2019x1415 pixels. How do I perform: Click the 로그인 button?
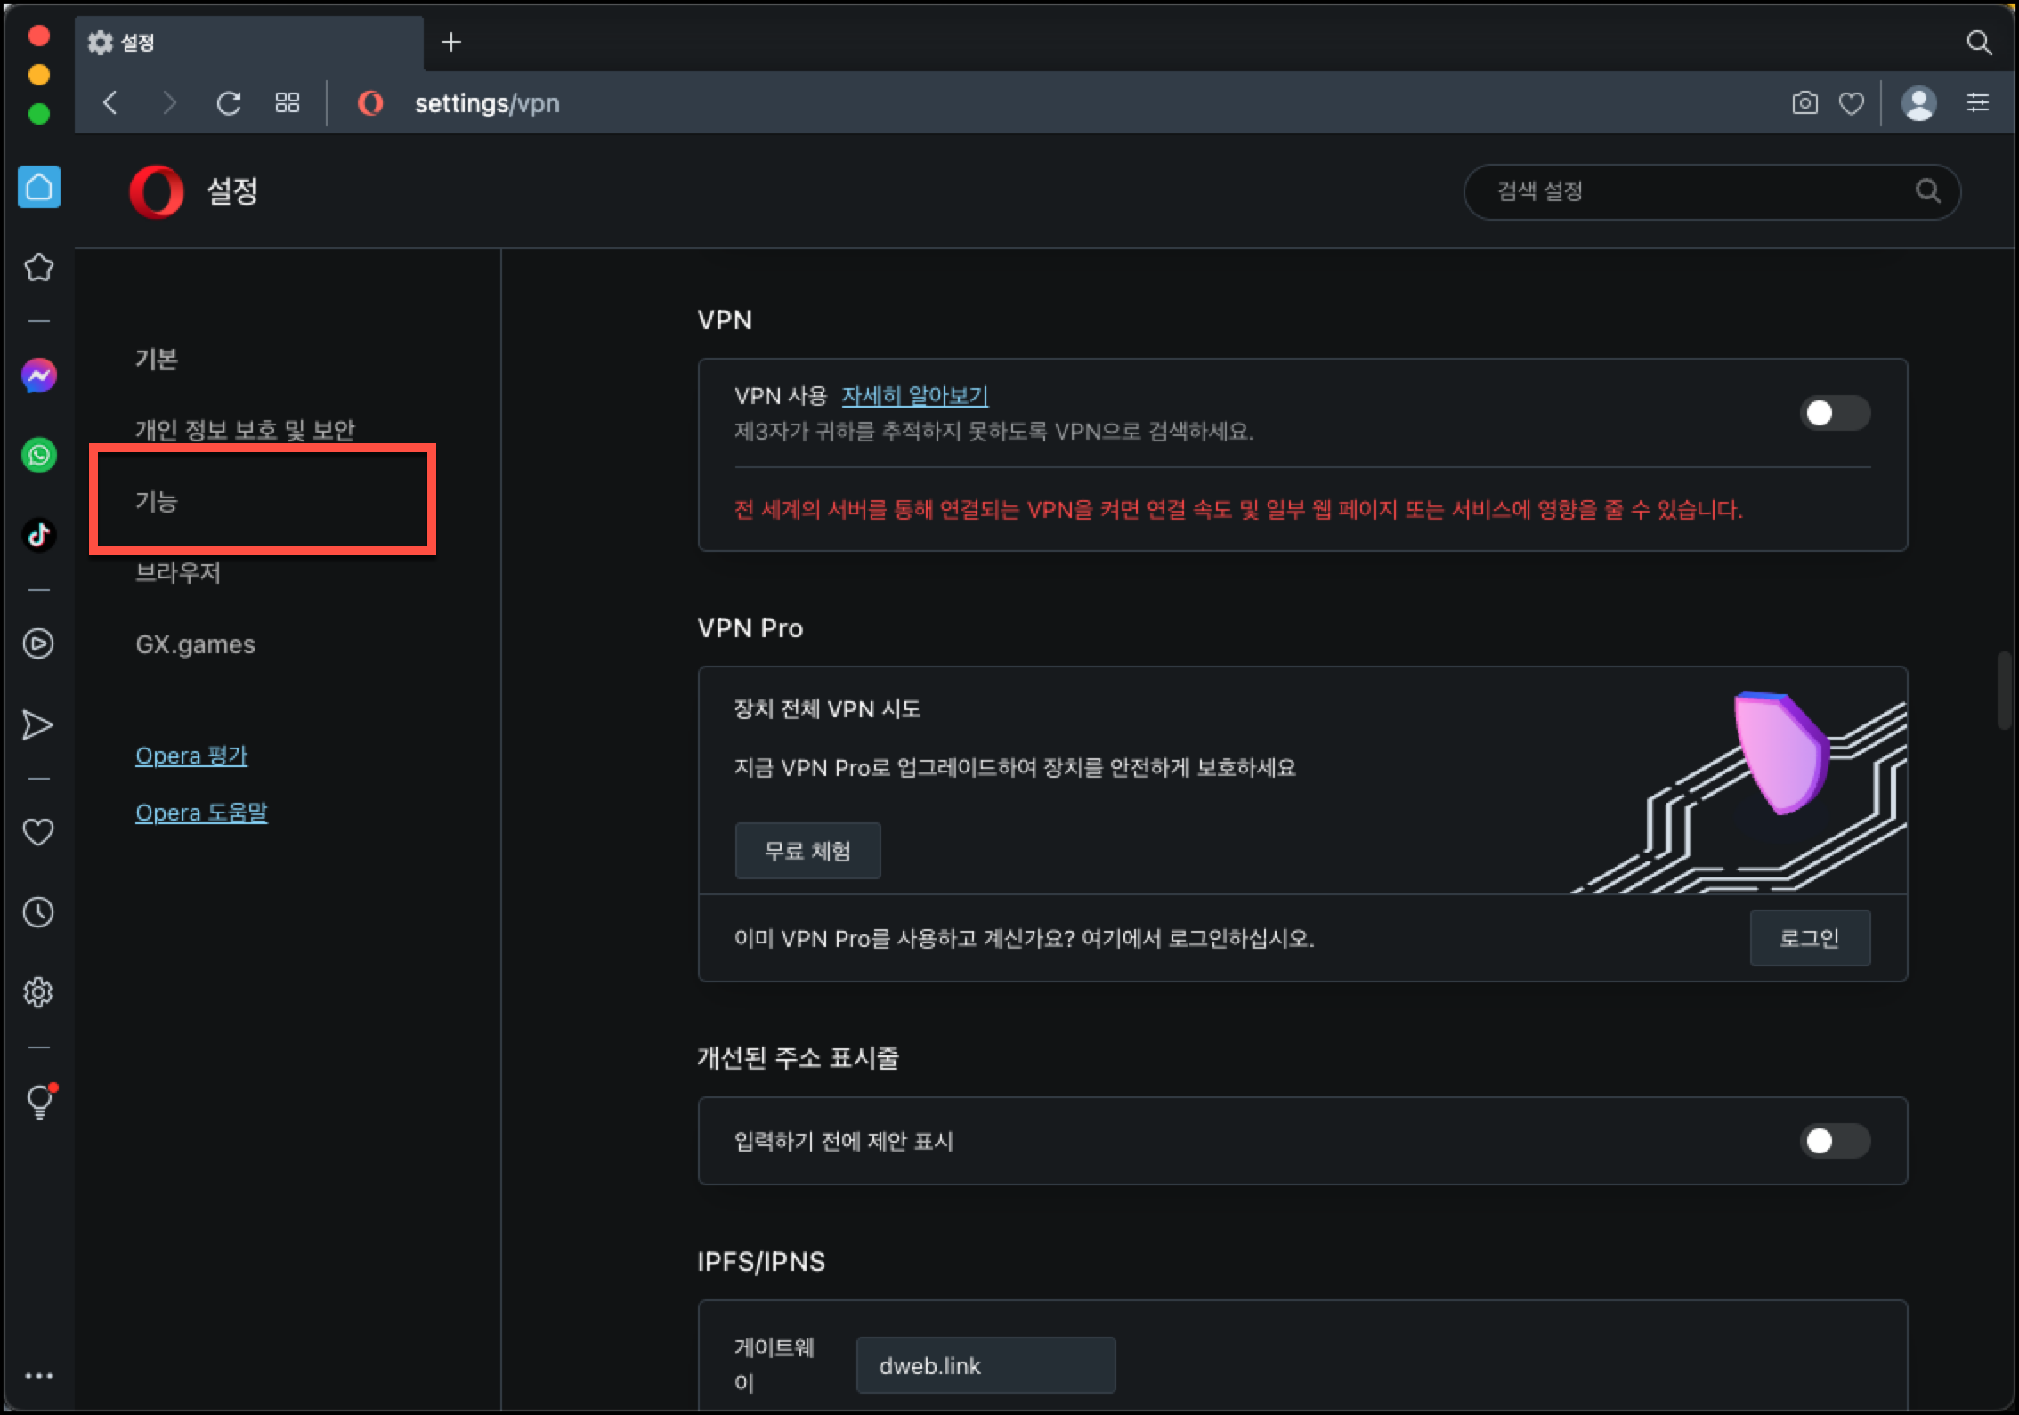coord(1809,938)
